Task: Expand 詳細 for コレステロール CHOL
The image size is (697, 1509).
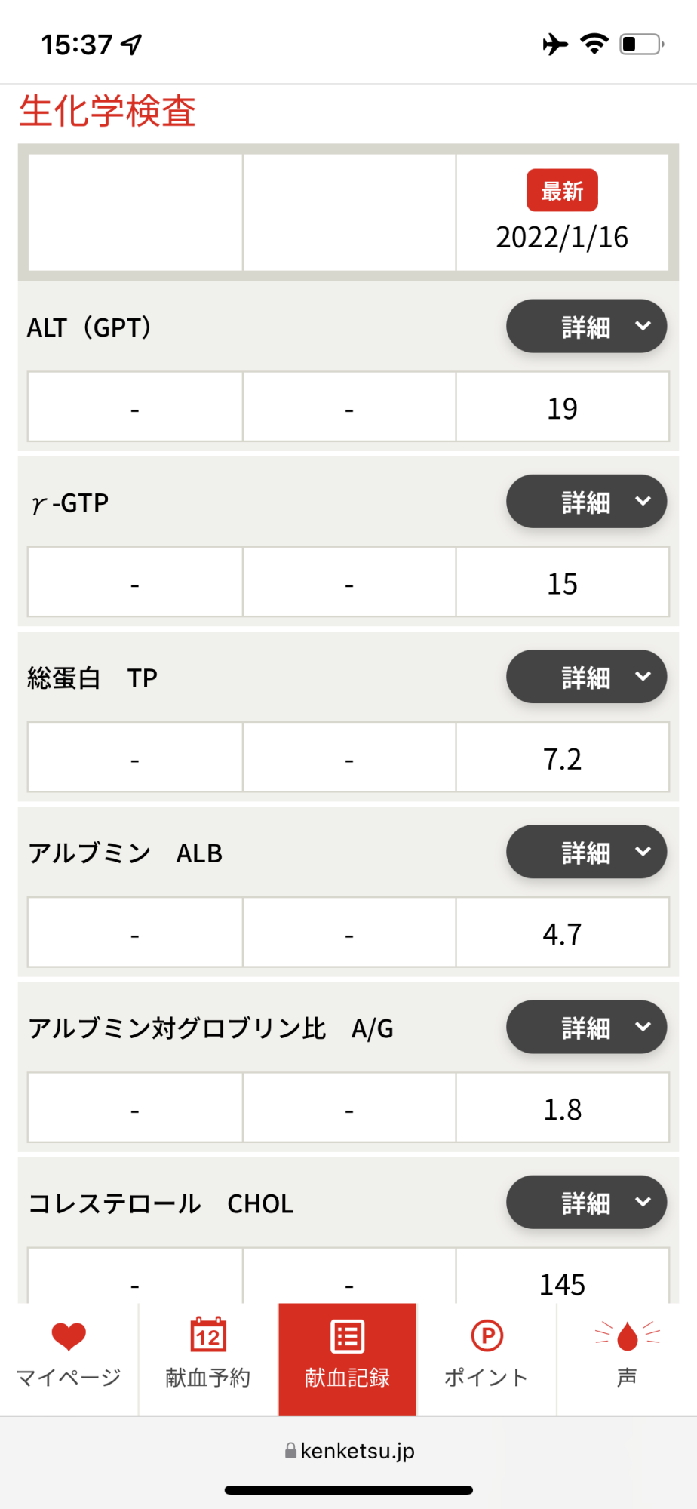Action: (586, 1201)
